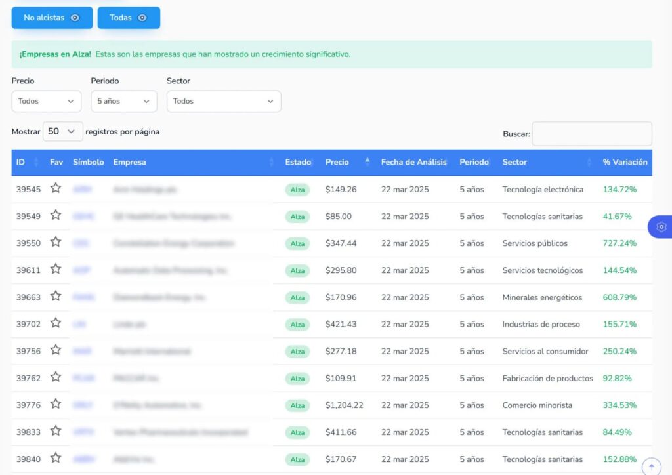Open the Precio filter dropdown
This screenshot has width=672, height=475.
click(x=46, y=101)
